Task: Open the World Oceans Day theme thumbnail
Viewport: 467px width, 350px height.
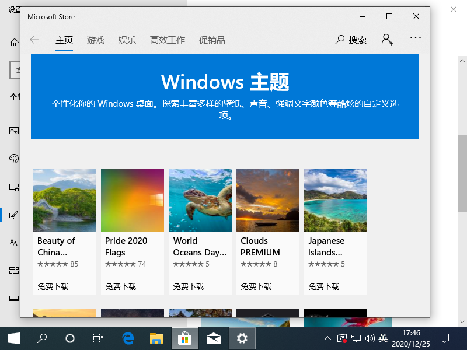Action: 200,200
